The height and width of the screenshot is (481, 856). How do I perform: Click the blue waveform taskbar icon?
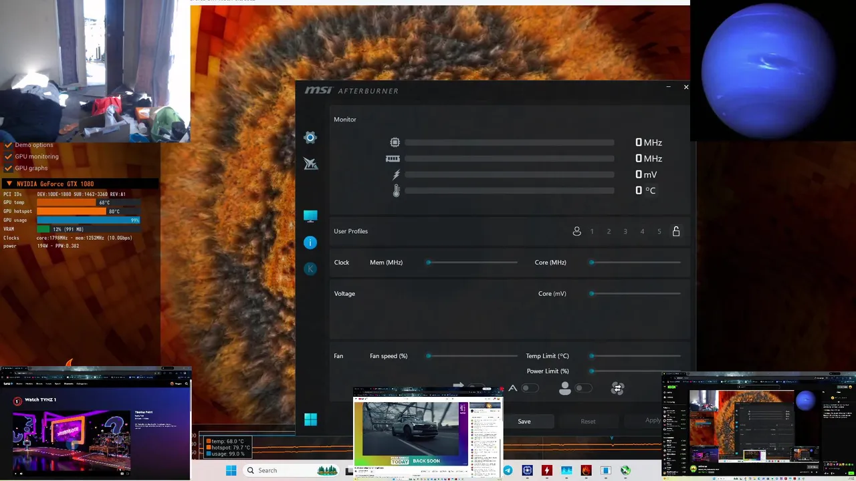[567, 470]
